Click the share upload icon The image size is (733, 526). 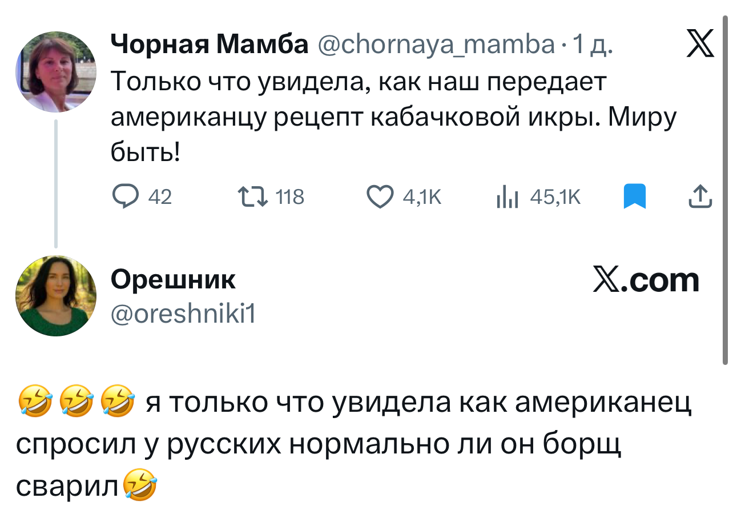700,197
